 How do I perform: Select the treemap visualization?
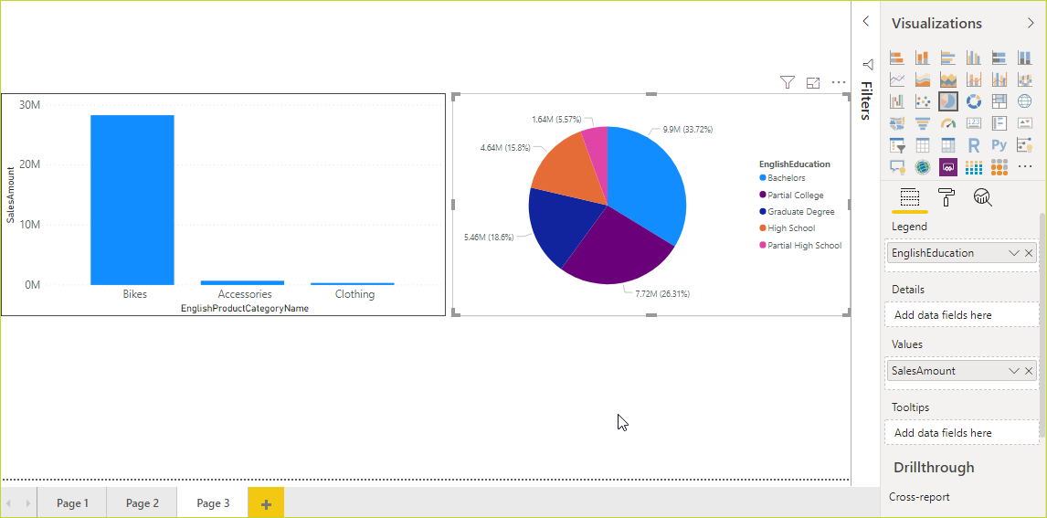999,101
